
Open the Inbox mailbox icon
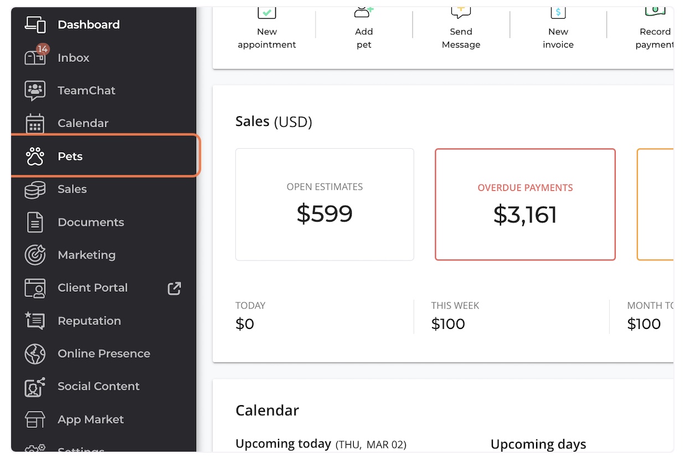34,57
